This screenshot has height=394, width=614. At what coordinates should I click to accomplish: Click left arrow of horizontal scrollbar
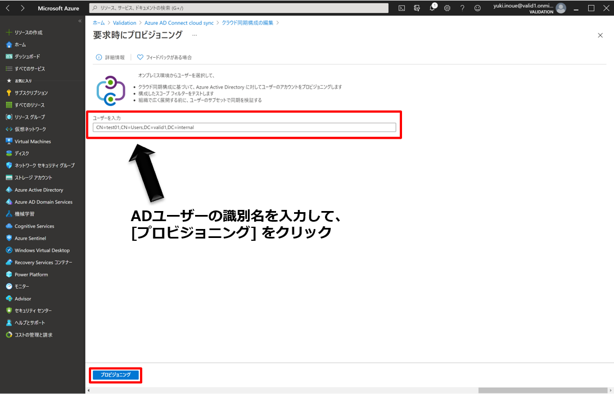pos(89,391)
